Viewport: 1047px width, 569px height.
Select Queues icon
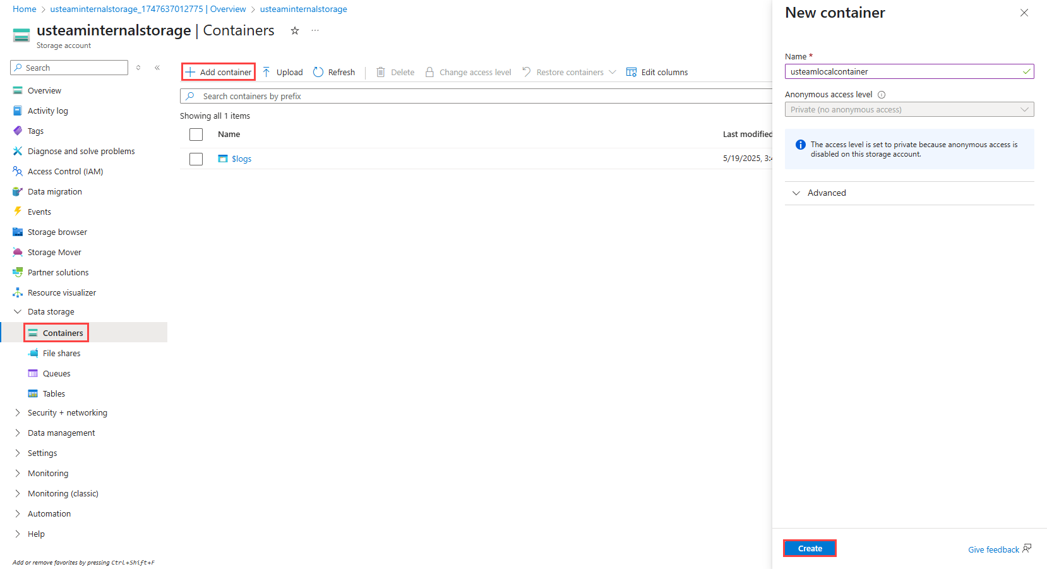33,373
